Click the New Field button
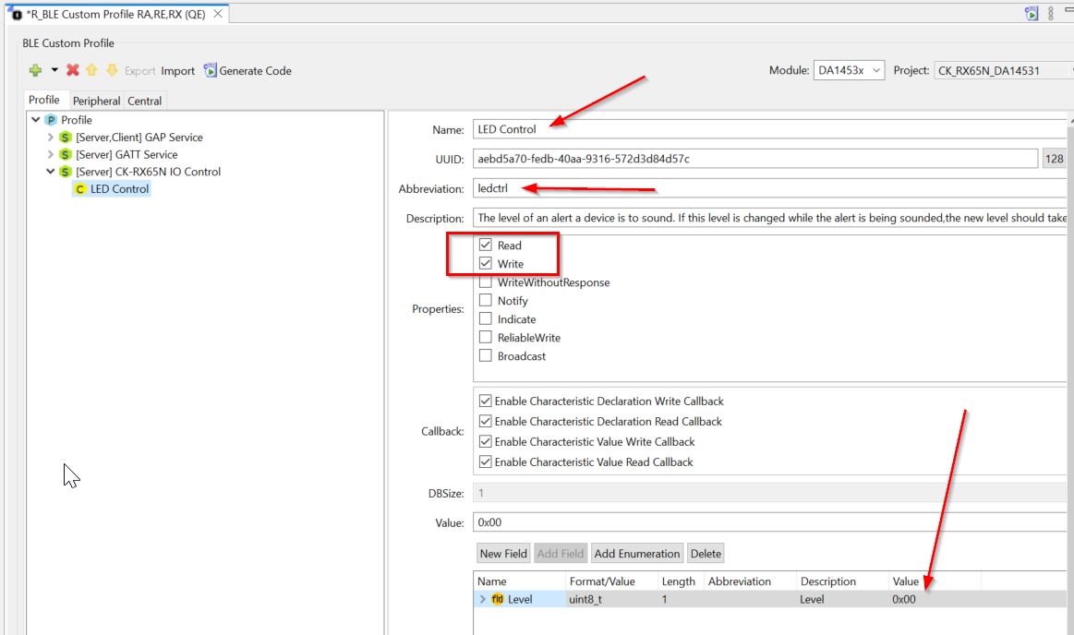The height and width of the screenshot is (635, 1074). point(503,554)
